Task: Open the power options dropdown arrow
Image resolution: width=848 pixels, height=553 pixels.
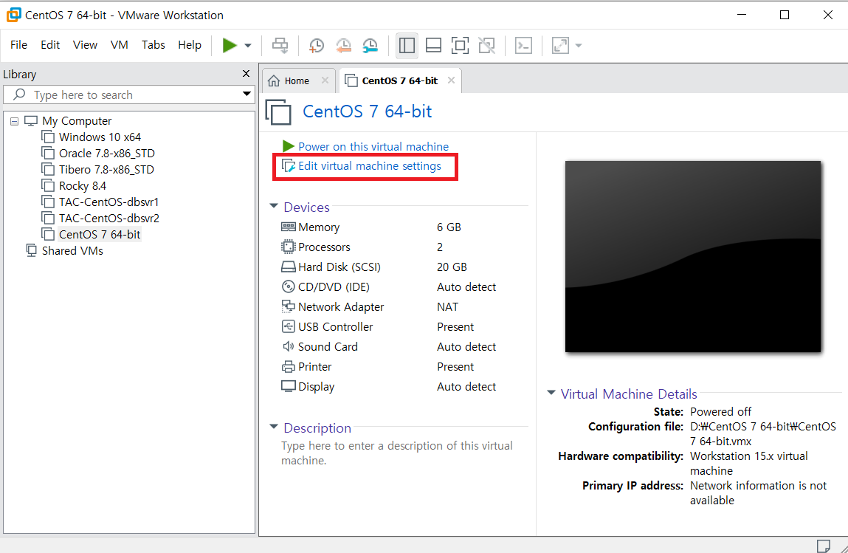Action: tap(248, 46)
